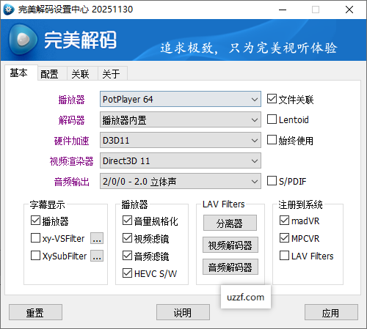Click the 视频渲染器 label
This screenshot has width=367, height=329.
click(x=71, y=161)
